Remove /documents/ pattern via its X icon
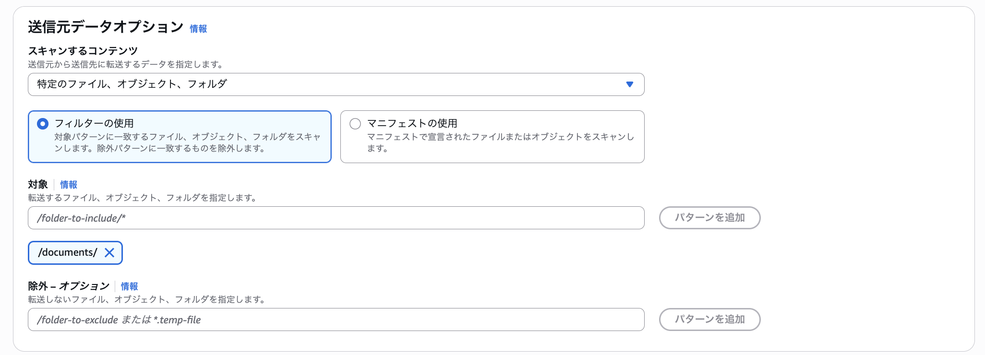 click(x=109, y=252)
